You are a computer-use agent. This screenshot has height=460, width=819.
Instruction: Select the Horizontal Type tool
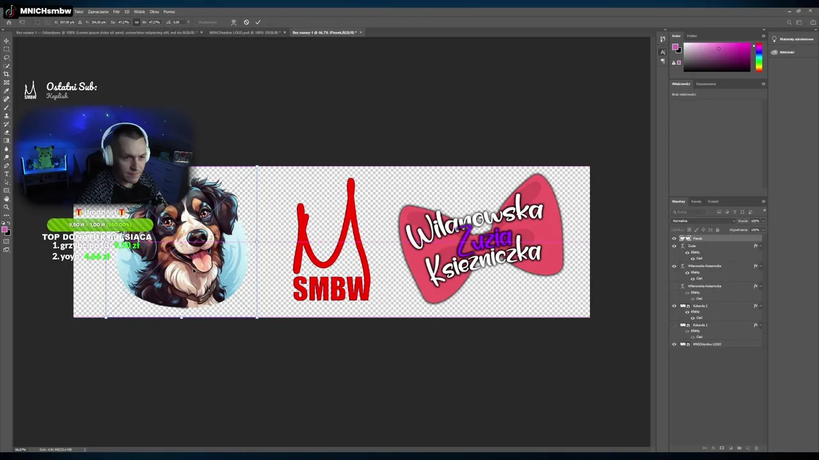(6, 174)
